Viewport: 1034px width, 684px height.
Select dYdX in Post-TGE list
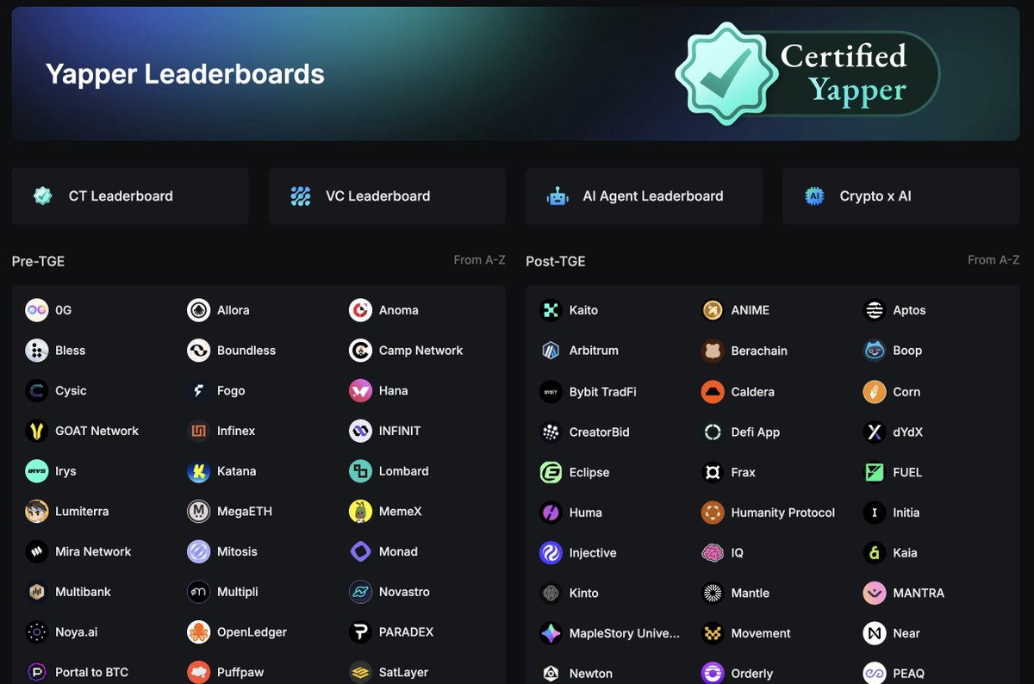point(893,432)
